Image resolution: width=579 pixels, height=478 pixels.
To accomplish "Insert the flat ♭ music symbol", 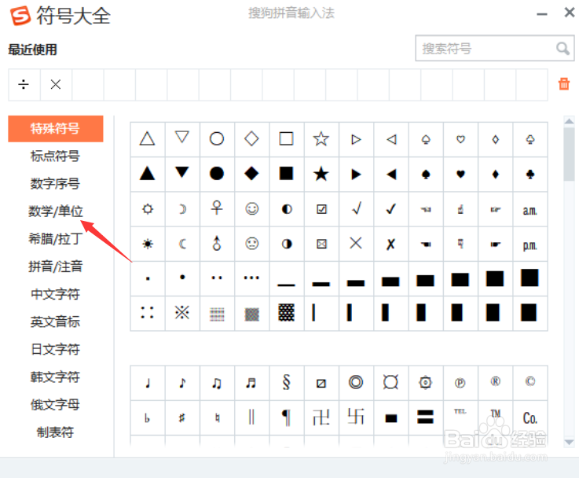I will [x=148, y=417].
